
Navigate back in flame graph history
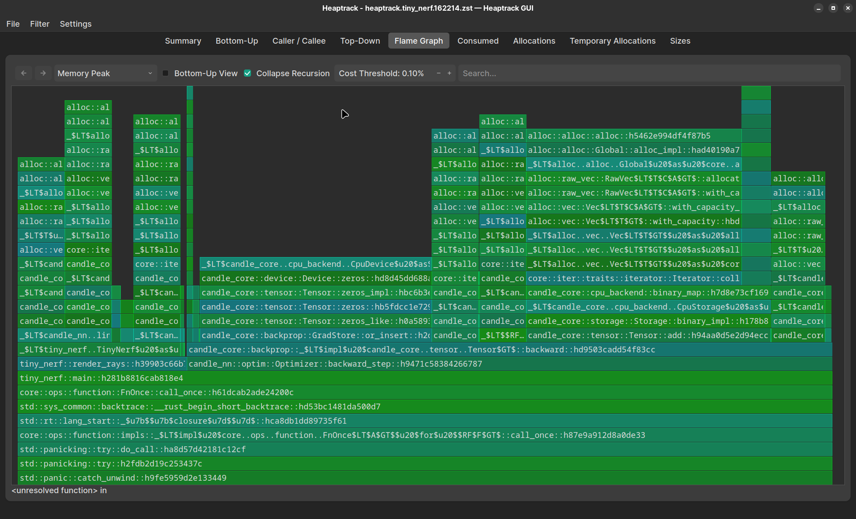point(24,73)
